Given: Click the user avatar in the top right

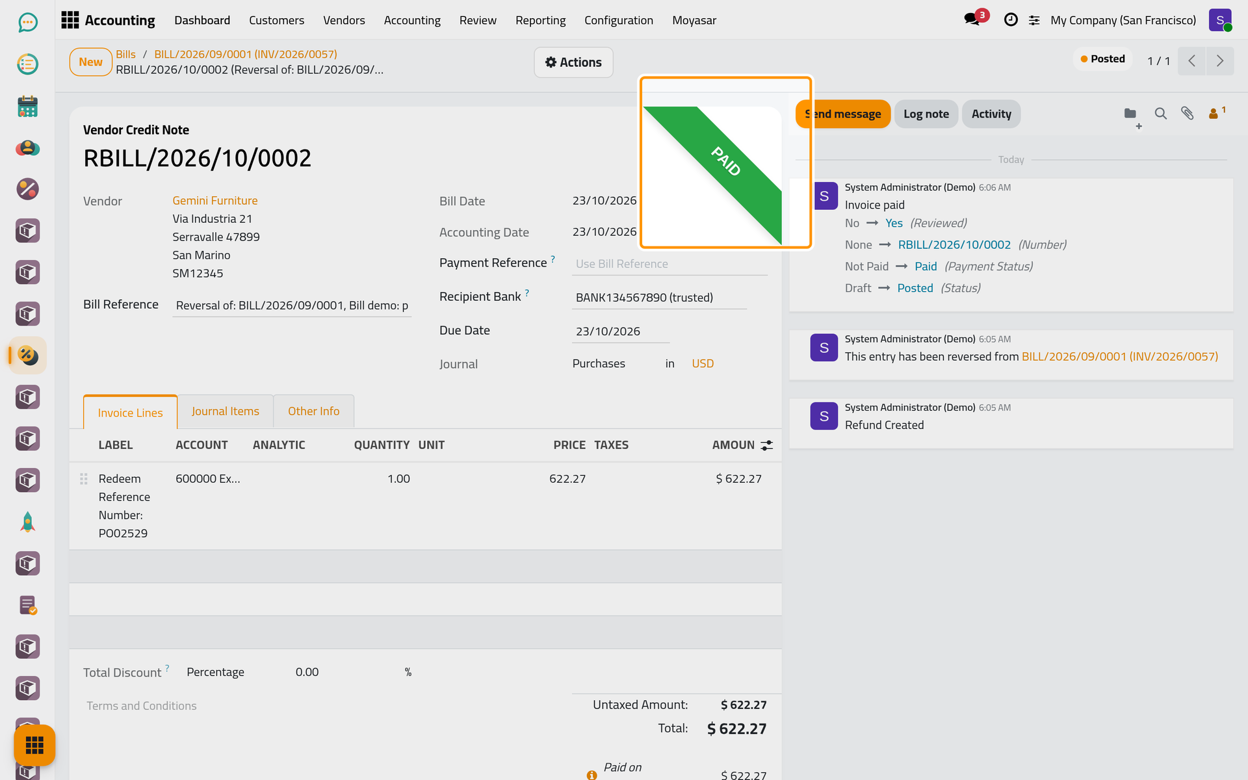Looking at the screenshot, I should click(1220, 20).
